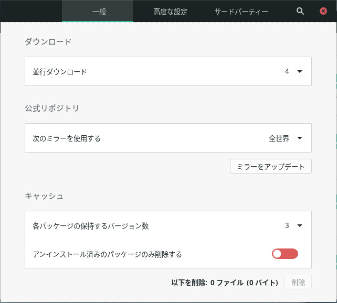This screenshot has width=337, height=303.
Task: Expand the kept versions count dropdown arrow
Action: click(300, 226)
